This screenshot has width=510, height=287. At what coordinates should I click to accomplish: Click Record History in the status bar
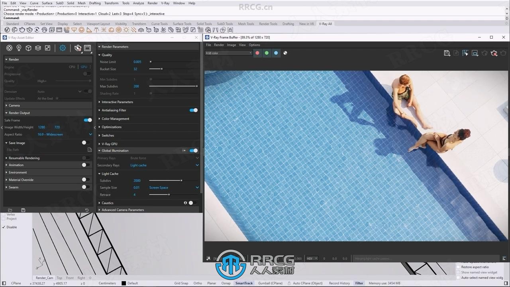click(339, 283)
